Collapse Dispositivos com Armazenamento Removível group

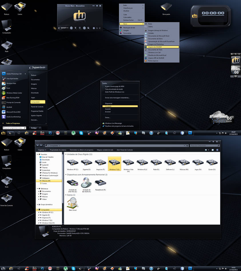(x=66, y=175)
